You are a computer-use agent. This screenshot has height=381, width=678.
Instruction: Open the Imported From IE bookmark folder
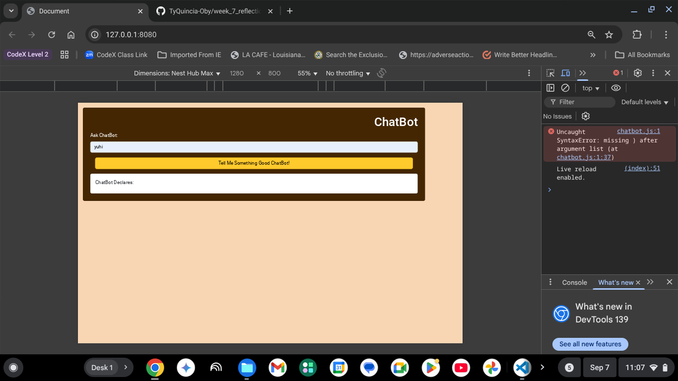click(x=190, y=55)
